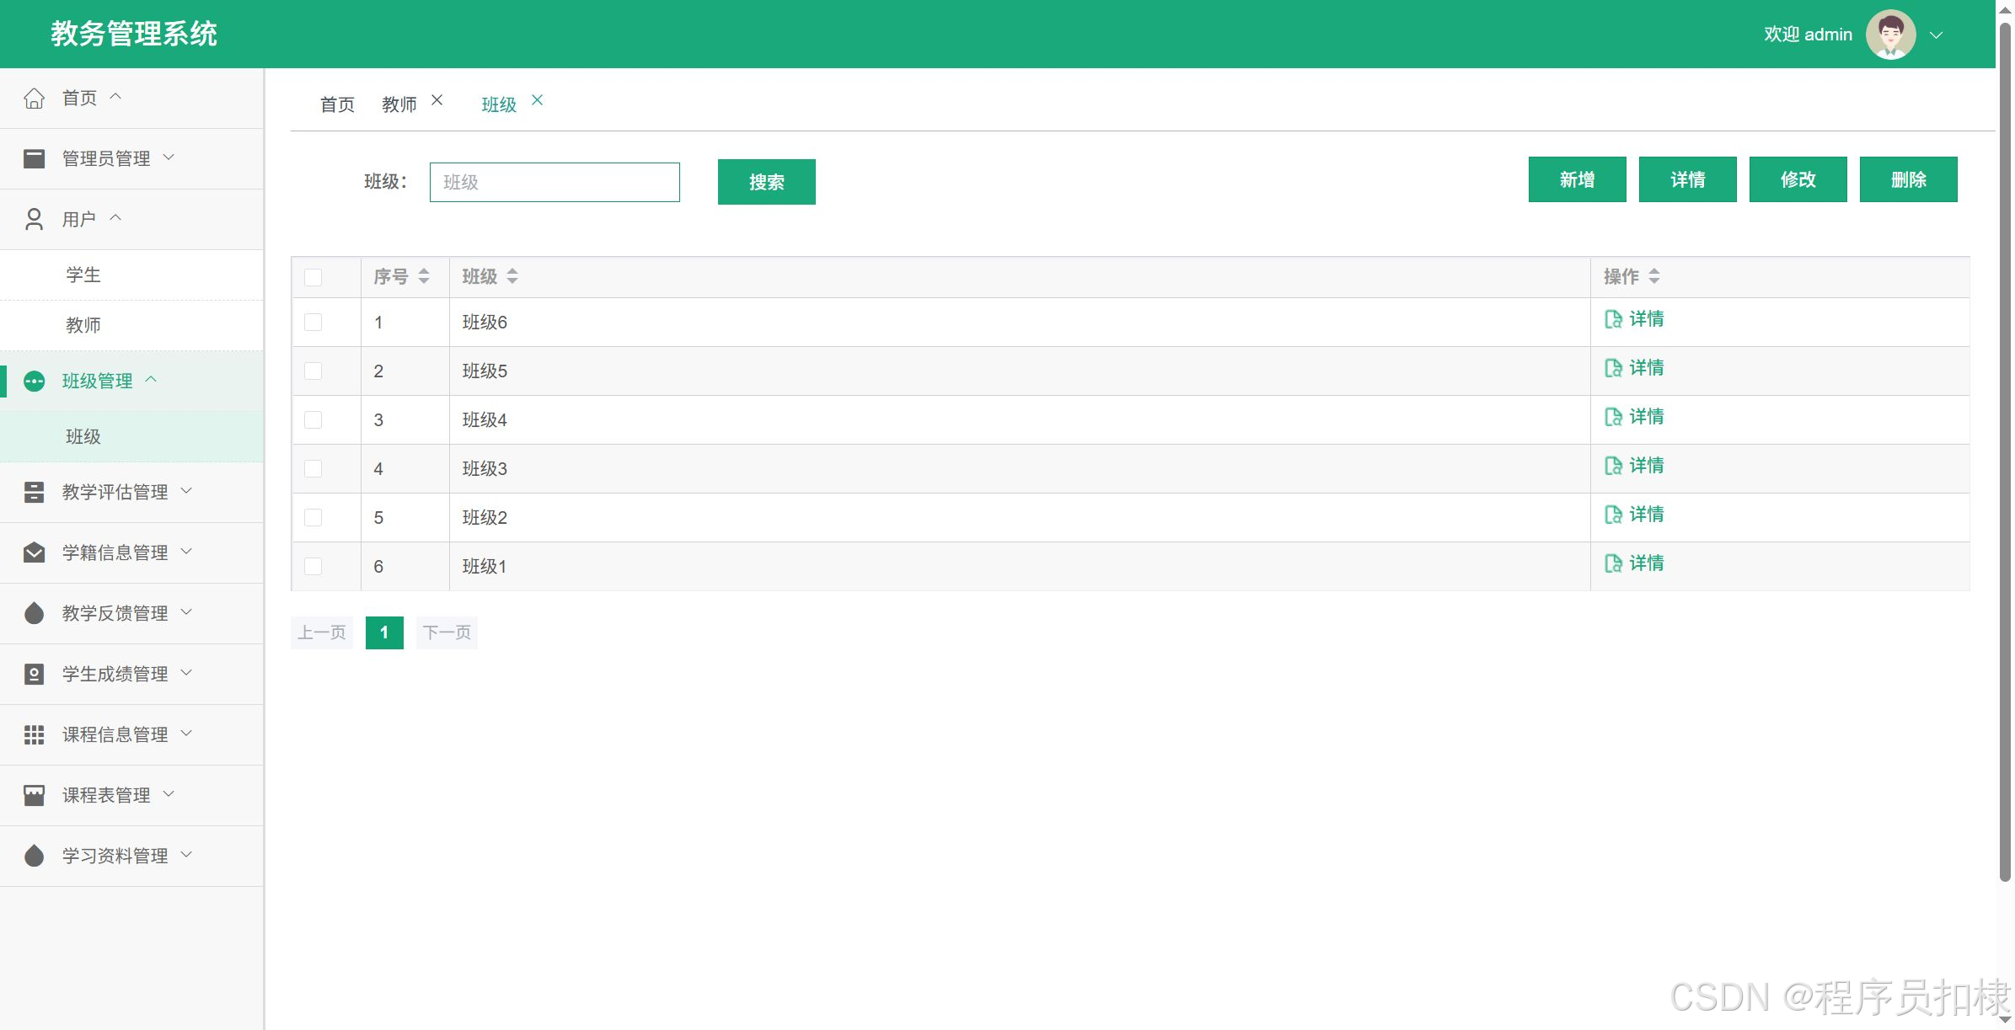Open the admin account dropdown arrow
The width and height of the screenshot is (2015, 1030).
tap(1937, 35)
